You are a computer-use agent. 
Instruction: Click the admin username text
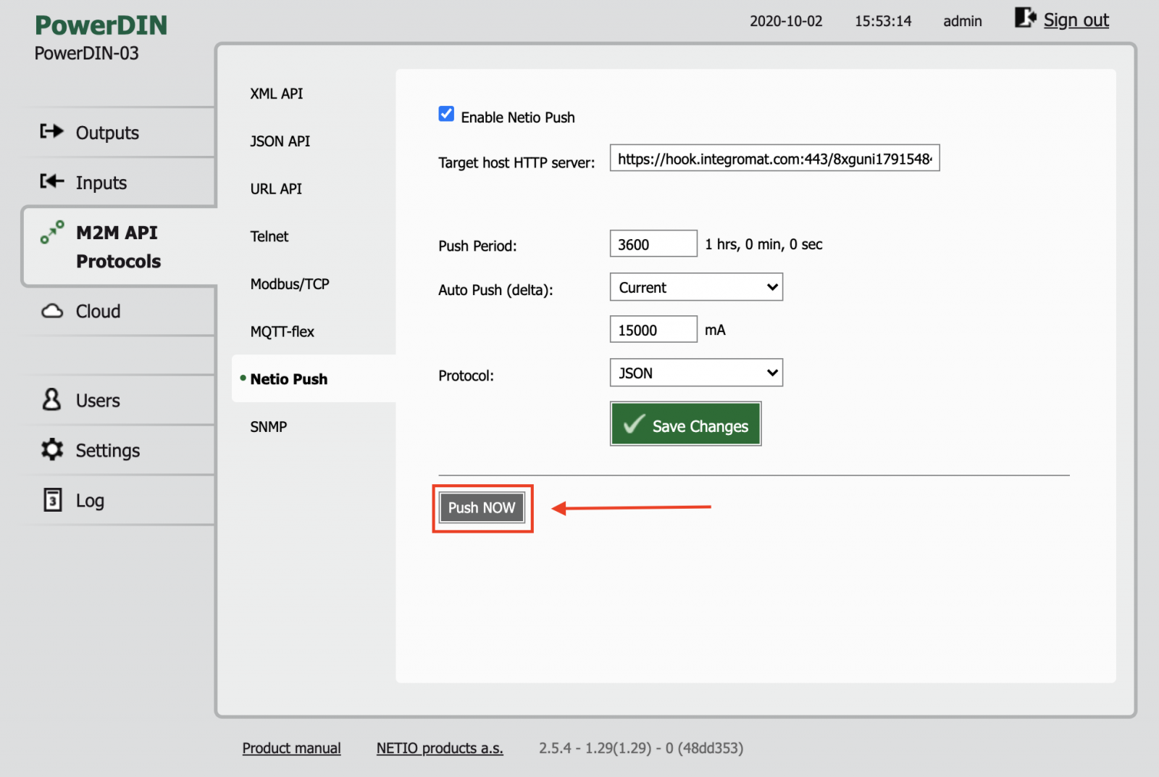click(962, 21)
